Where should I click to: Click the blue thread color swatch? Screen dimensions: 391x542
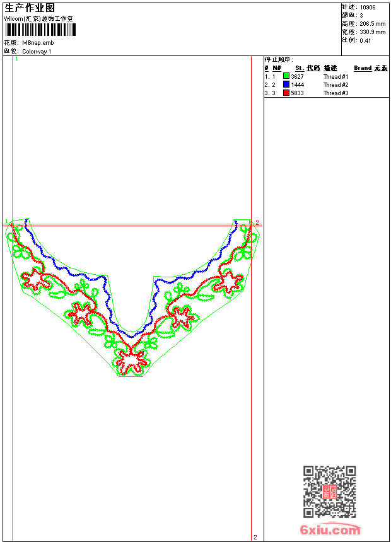click(286, 84)
